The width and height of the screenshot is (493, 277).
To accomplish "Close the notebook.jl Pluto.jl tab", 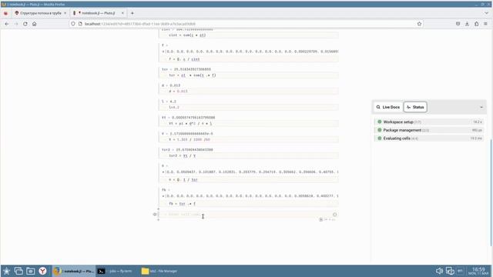I will (122, 13).
